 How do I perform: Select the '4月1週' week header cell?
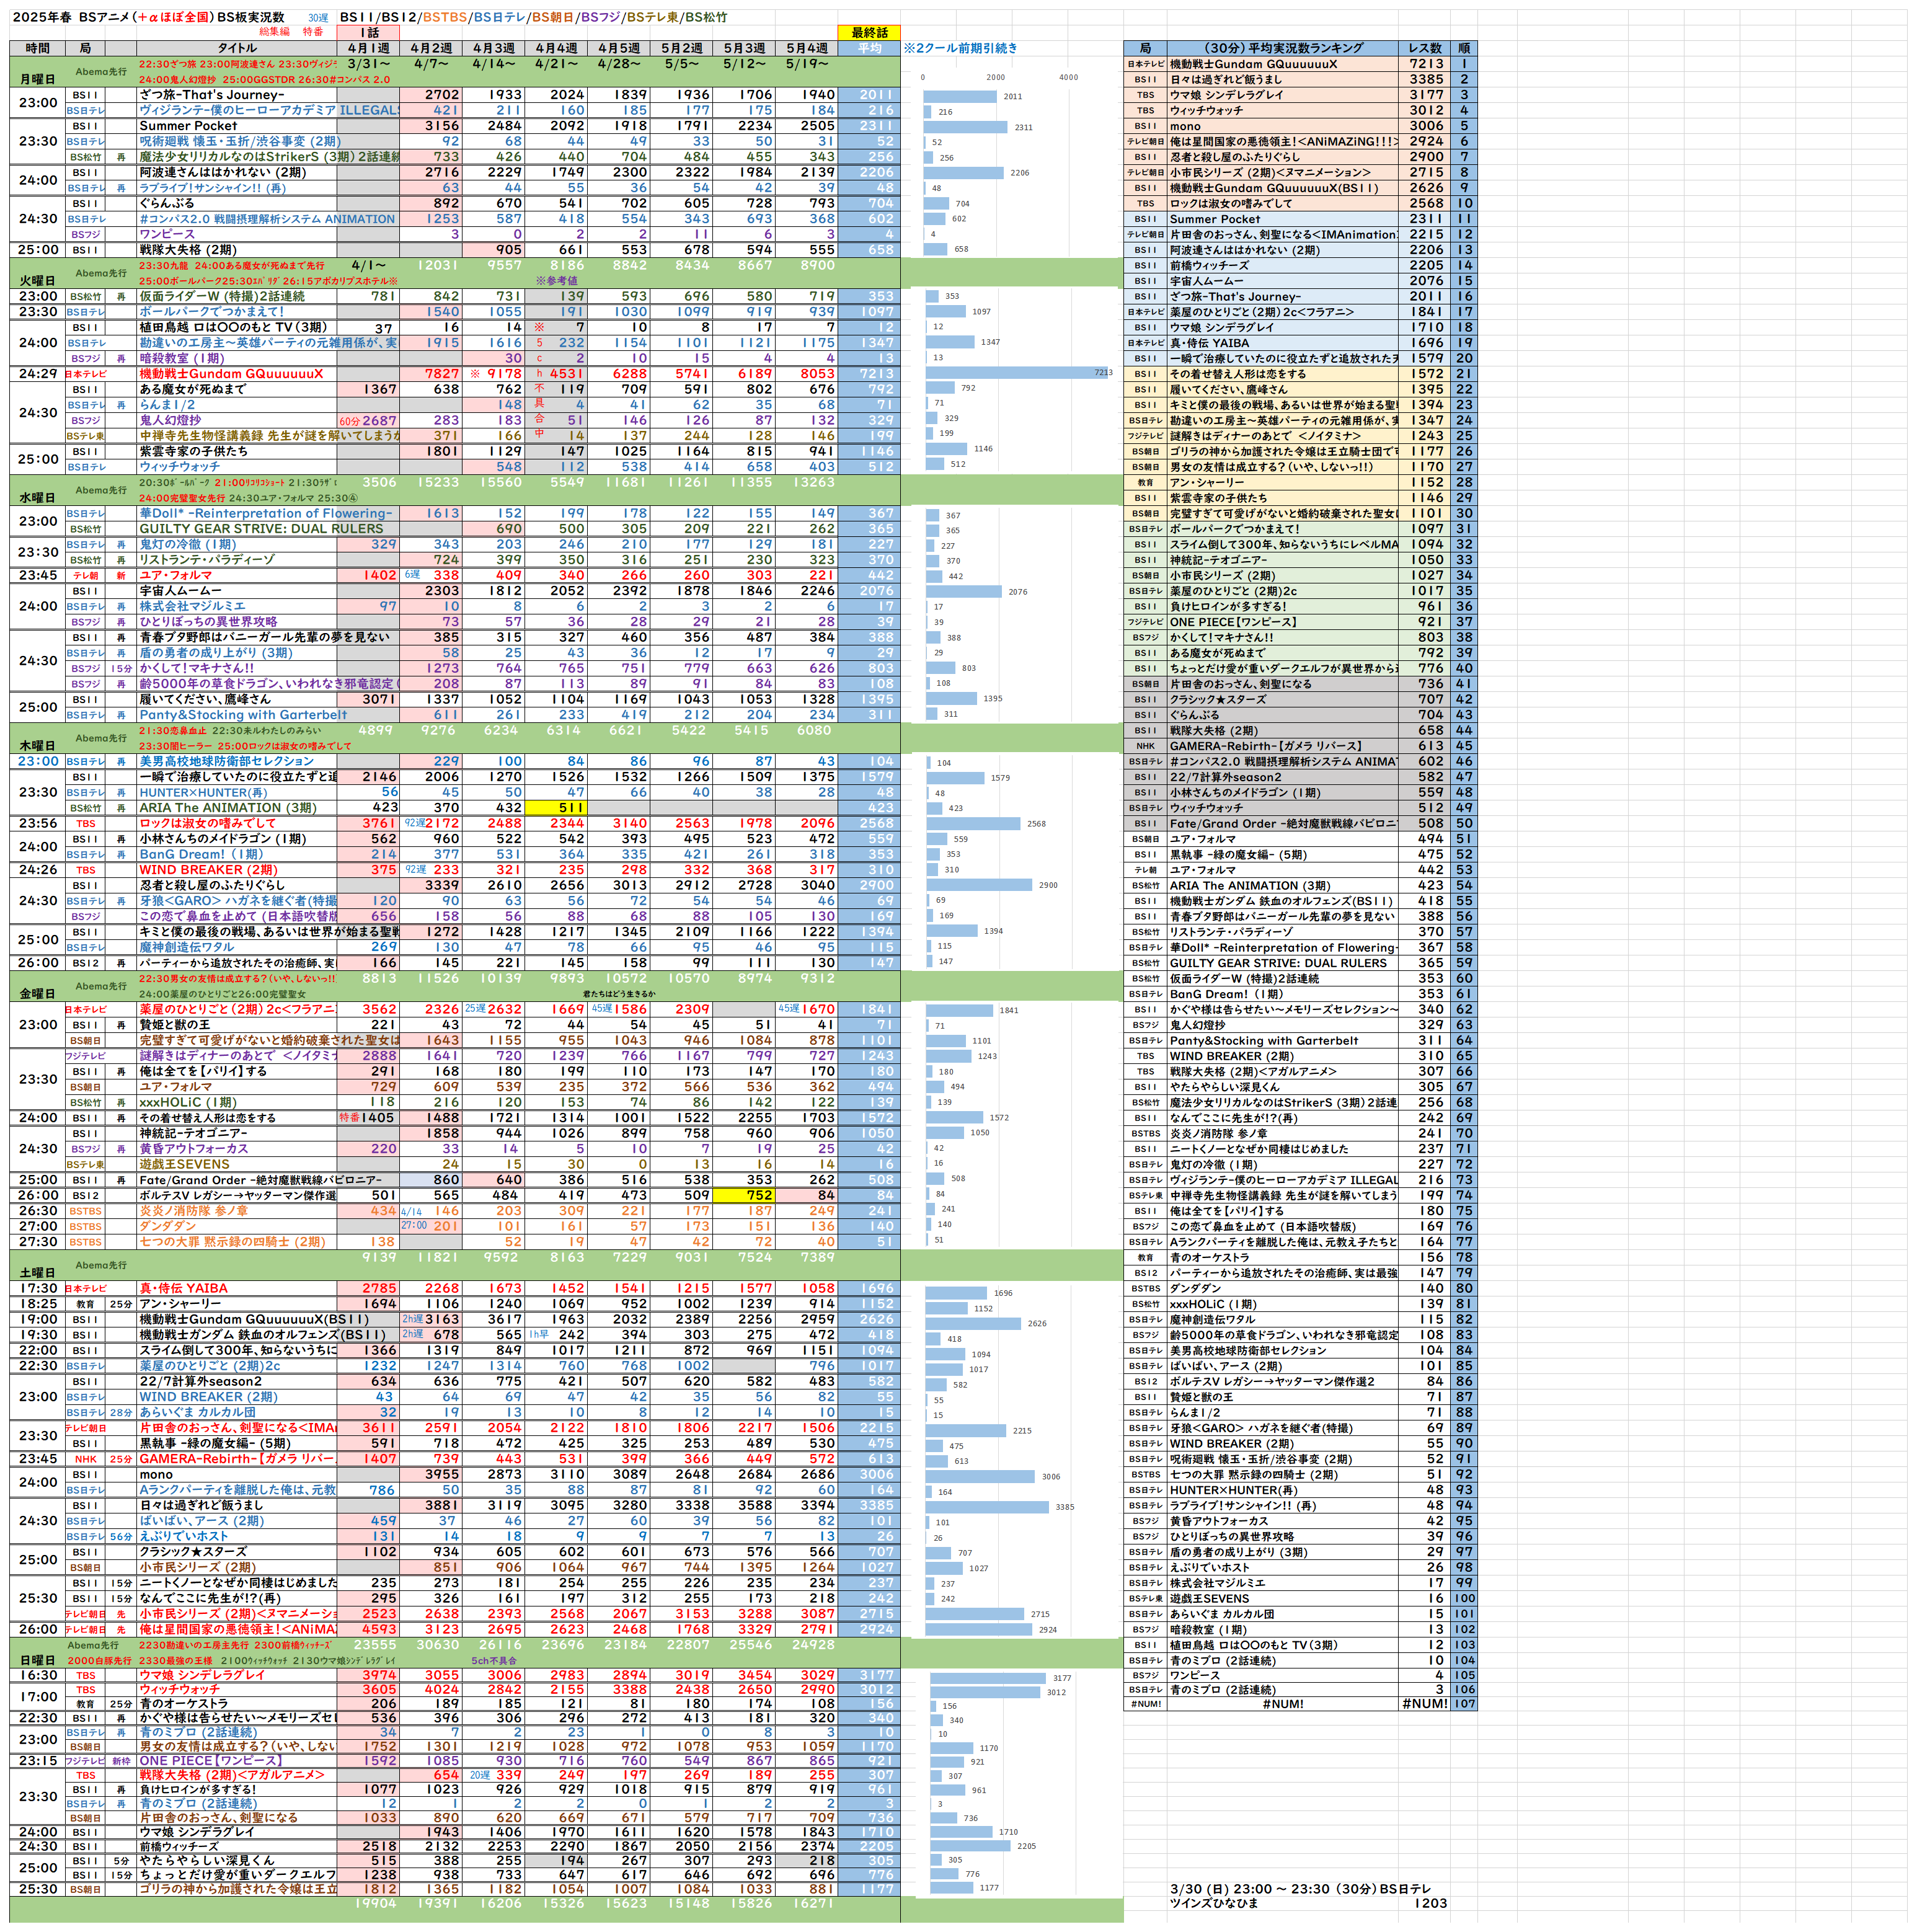click(x=368, y=48)
